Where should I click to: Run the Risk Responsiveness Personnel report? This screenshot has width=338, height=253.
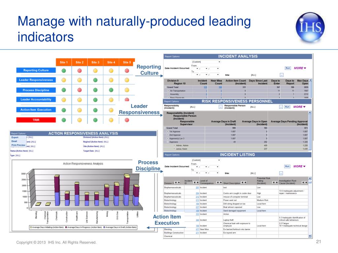coord(287,107)
